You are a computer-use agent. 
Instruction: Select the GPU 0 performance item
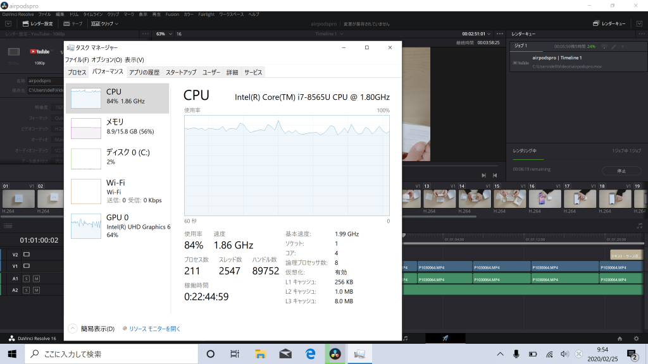click(x=117, y=226)
